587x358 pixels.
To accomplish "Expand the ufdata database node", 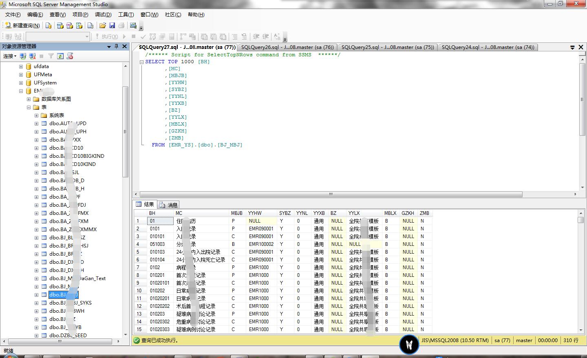I will (x=21, y=66).
